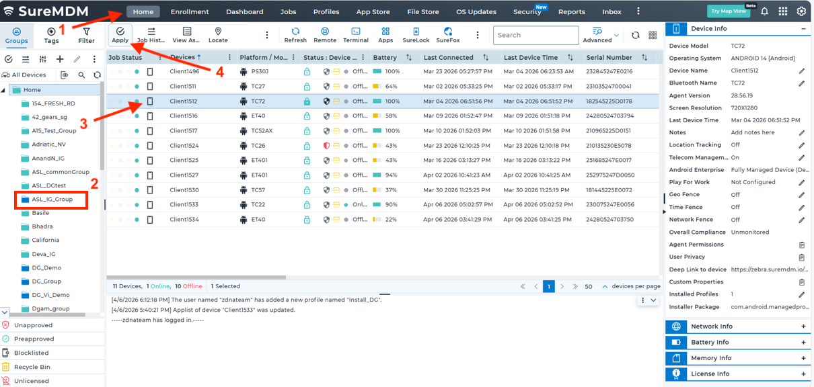This screenshot has height=387, width=814.
Task: Click the Remote support toolbar icon
Action: pyautogui.click(x=325, y=35)
